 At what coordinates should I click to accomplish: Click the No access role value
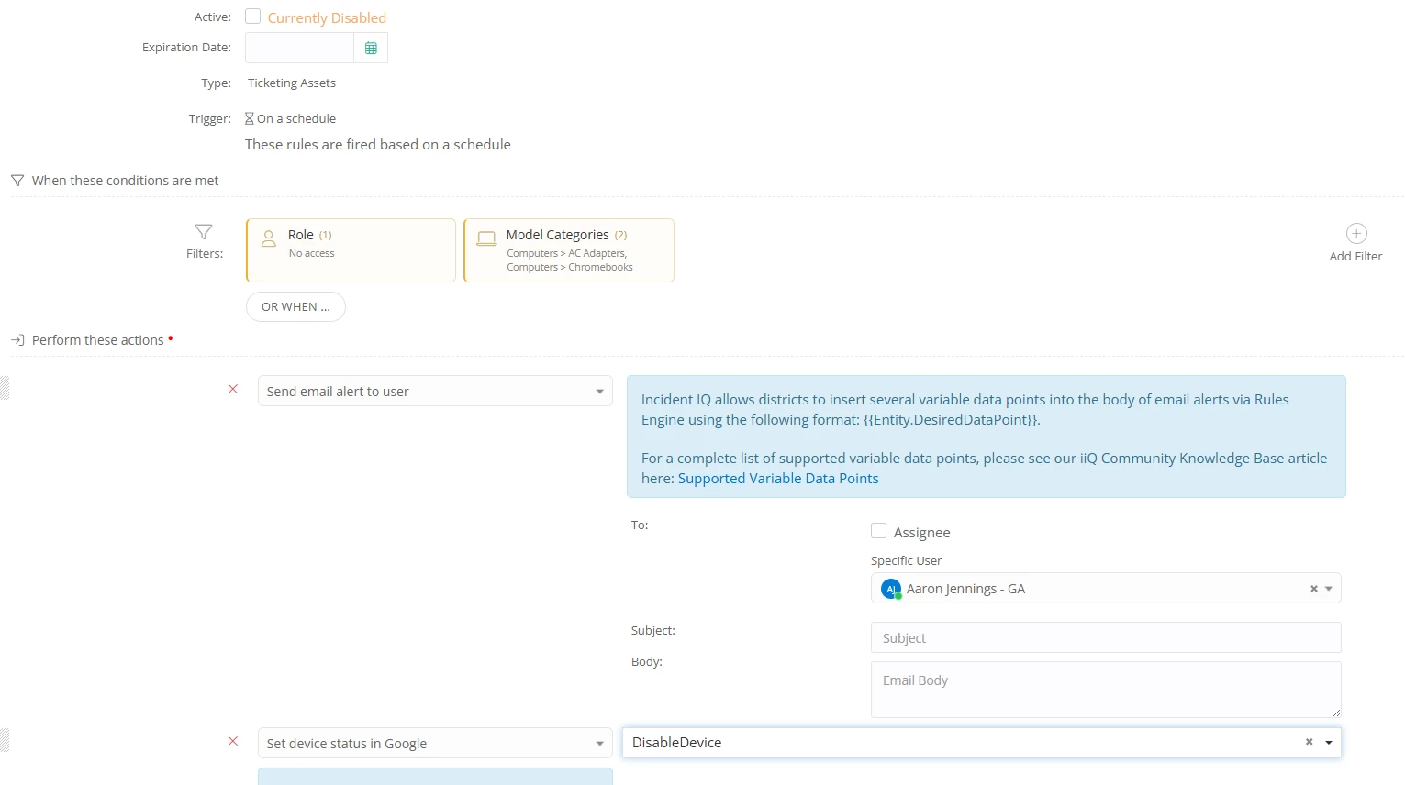(x=312, y=253)
